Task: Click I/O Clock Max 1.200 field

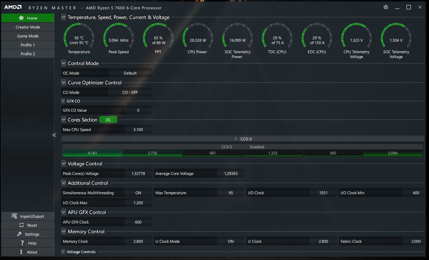Action: point(138,203)
